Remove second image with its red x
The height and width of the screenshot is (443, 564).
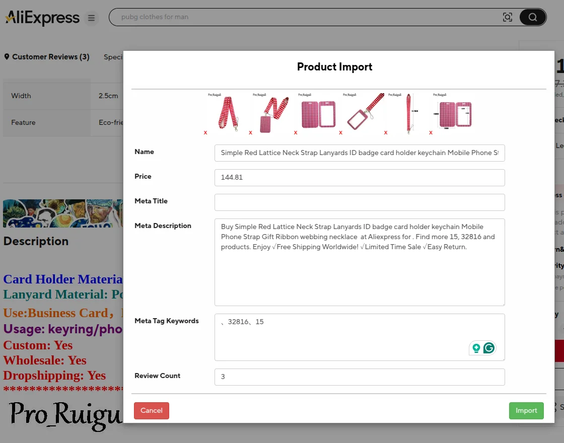coord(250,133)
